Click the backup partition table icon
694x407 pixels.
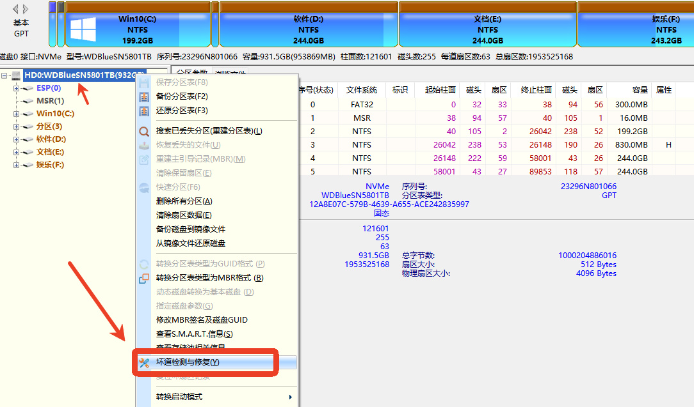click(x=144, y=96)
